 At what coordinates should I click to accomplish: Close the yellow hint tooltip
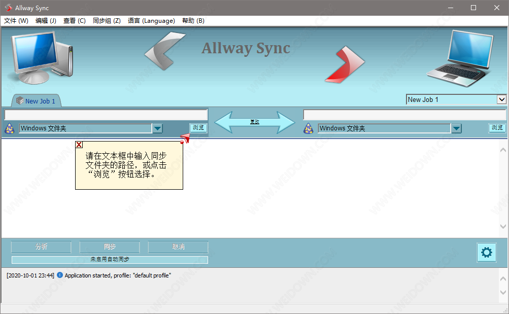[x=79, y=145]
